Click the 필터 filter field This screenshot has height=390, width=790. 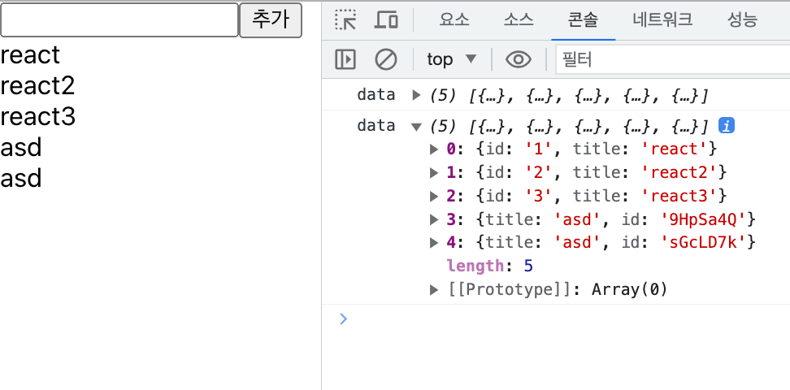[x=673, y=59]
